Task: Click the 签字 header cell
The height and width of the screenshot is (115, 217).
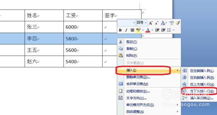Action: click(122, 15)
